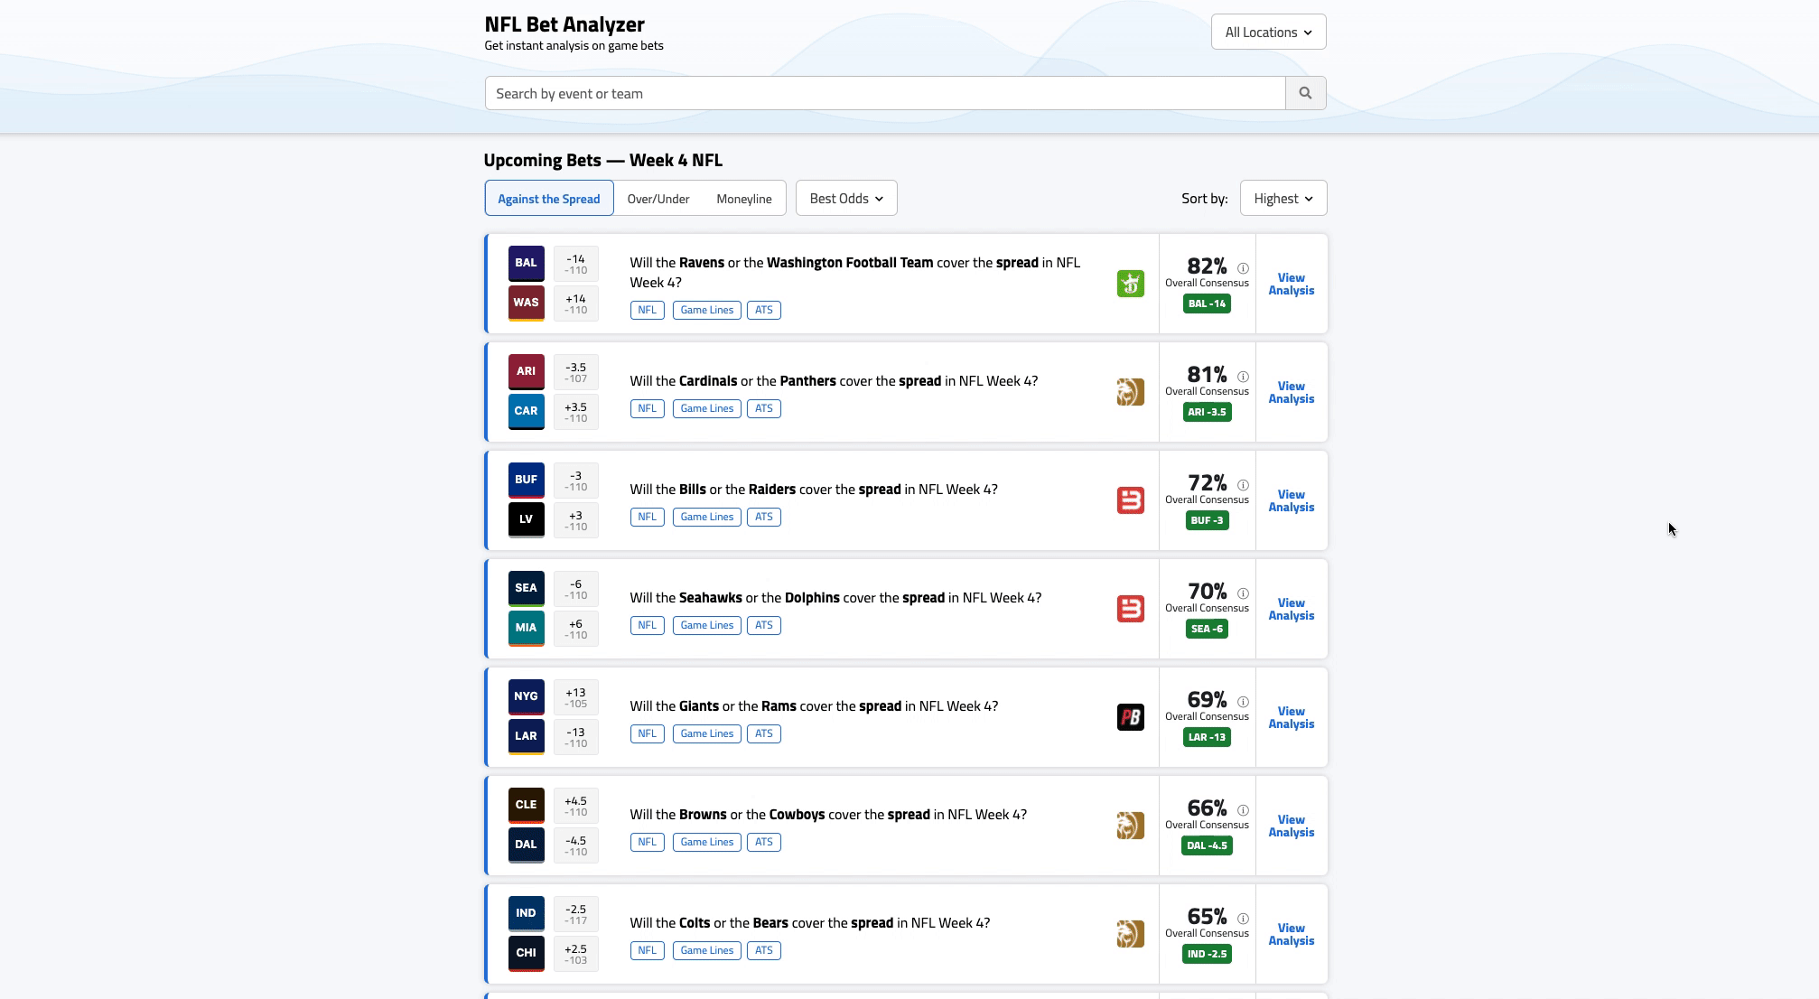Focus the Search by event or team field
Viewport: 1819px width, 999px height.
pyautogui.click(x=885, y=94)
